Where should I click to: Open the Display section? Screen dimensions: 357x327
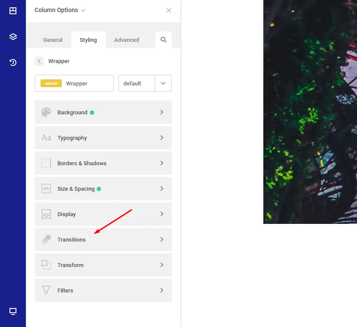pos(103,214)
